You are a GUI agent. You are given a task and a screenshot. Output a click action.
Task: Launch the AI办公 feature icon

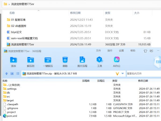(x=116, y=60)
